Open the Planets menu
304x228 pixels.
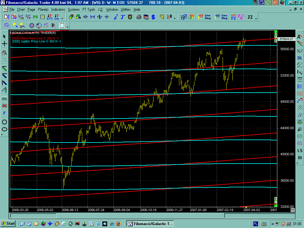(43, 9)
